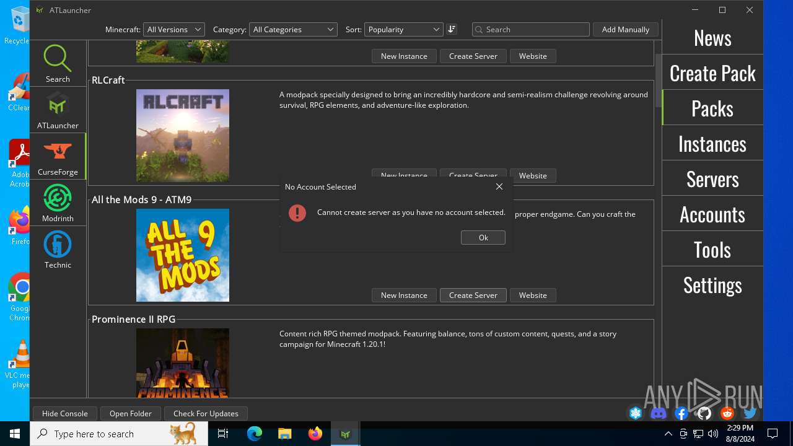This screenshot has height=446, width=793.
Task: Select the All the Mods 9 thumbnail
Action: click(x=183, y=255)
